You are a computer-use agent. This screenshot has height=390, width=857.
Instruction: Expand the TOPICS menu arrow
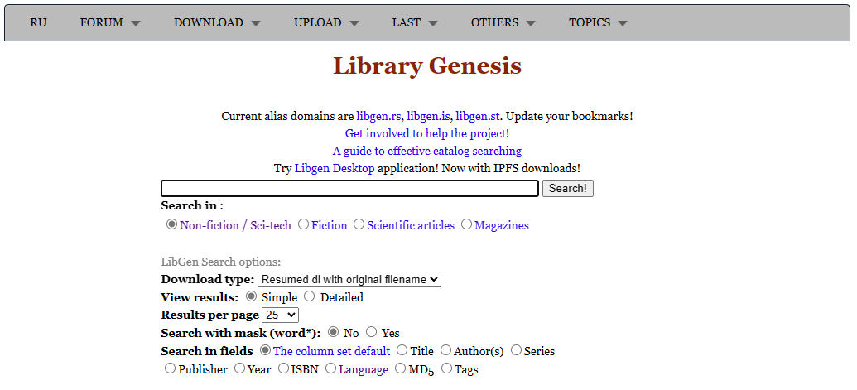(623, 23)
